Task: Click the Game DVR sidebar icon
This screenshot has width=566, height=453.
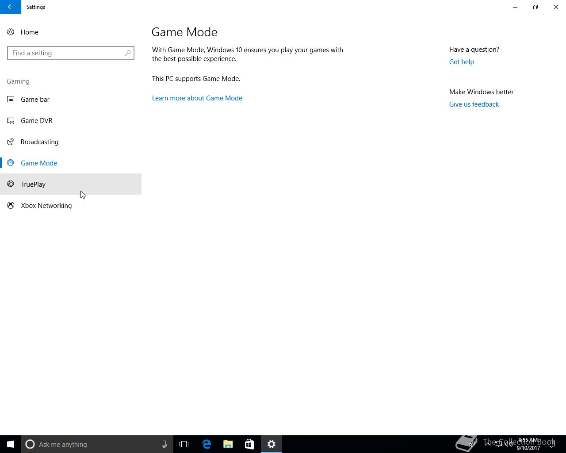Action: click(x=11, y=120)
